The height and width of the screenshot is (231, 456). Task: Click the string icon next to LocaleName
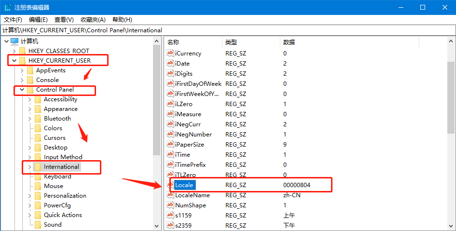[x=170, y=195]
